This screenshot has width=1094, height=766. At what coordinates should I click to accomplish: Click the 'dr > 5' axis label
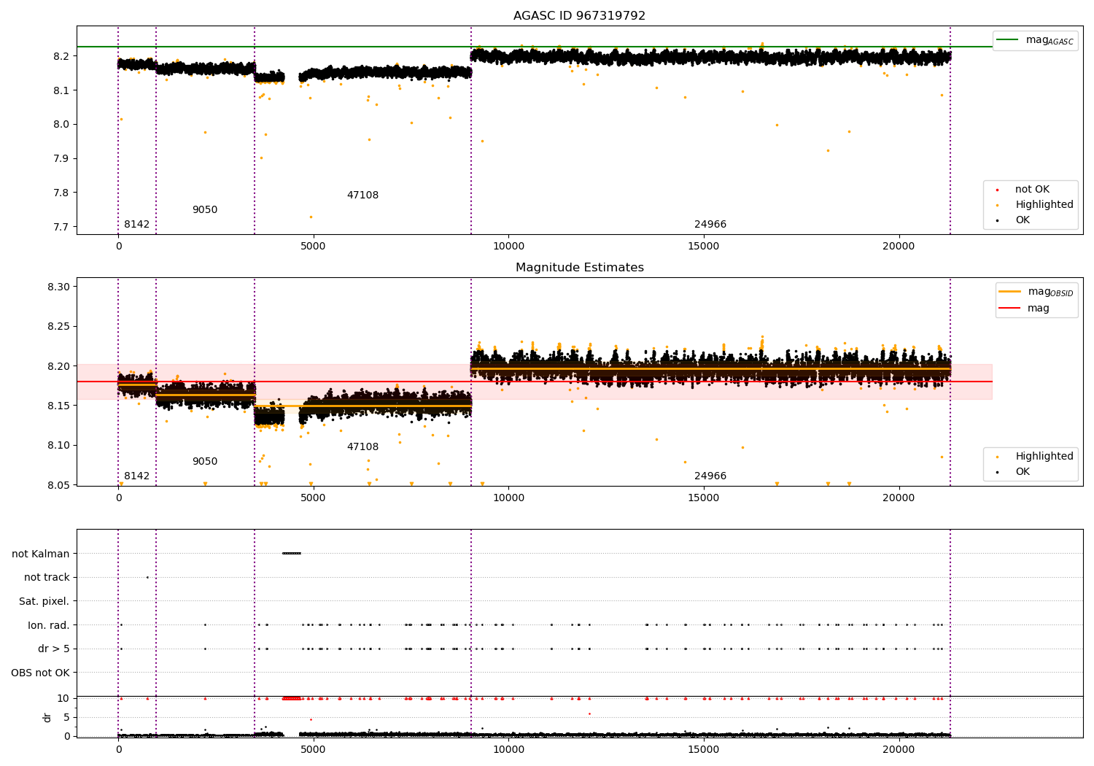(54, 649)
